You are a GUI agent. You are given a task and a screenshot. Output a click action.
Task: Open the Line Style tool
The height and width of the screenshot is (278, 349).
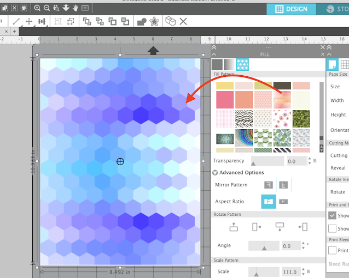click(16, 21)
